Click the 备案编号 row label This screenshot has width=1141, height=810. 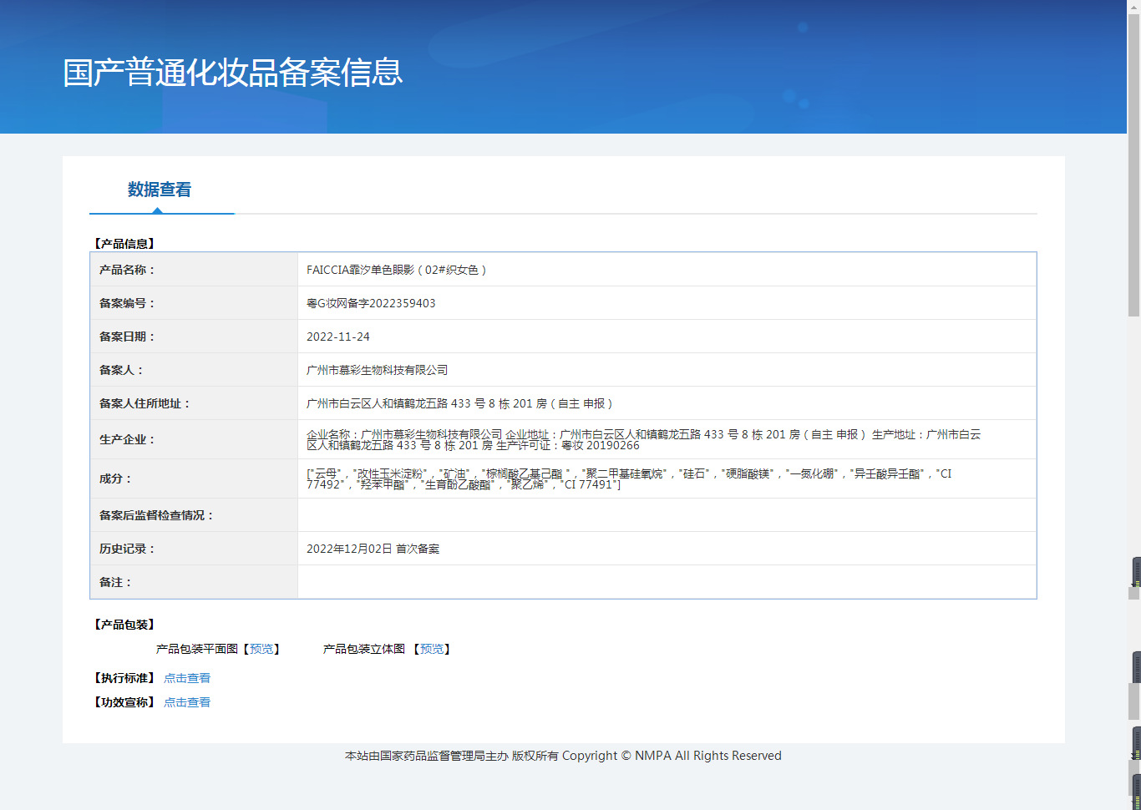[127, 303]
